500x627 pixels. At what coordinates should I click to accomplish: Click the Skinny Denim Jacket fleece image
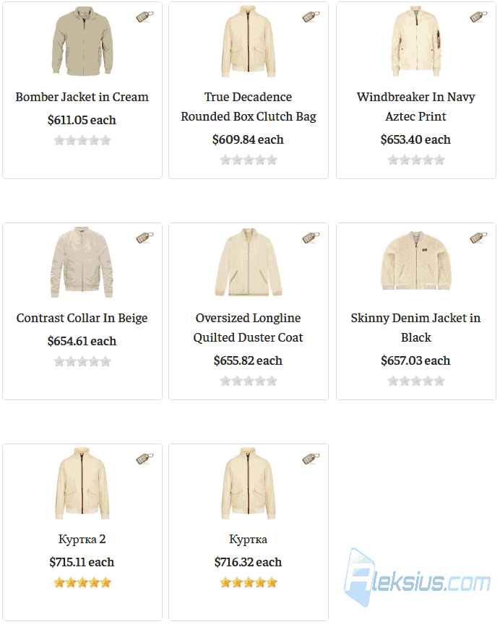tap(416, 260)
